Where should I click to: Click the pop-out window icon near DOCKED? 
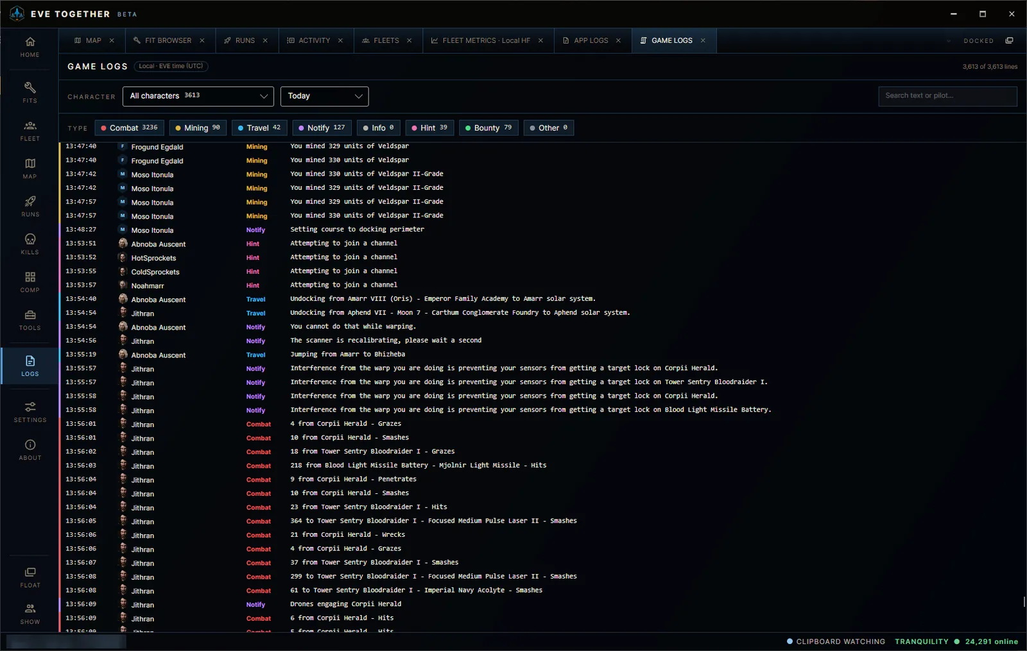click(1009, 40)
